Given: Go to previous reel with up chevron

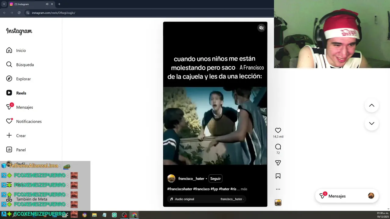Looking at the screenshot, I should tap(371, 106).
